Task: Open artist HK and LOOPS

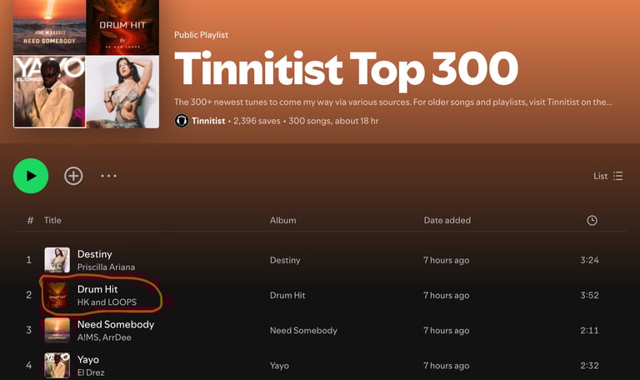Action: 107,302
